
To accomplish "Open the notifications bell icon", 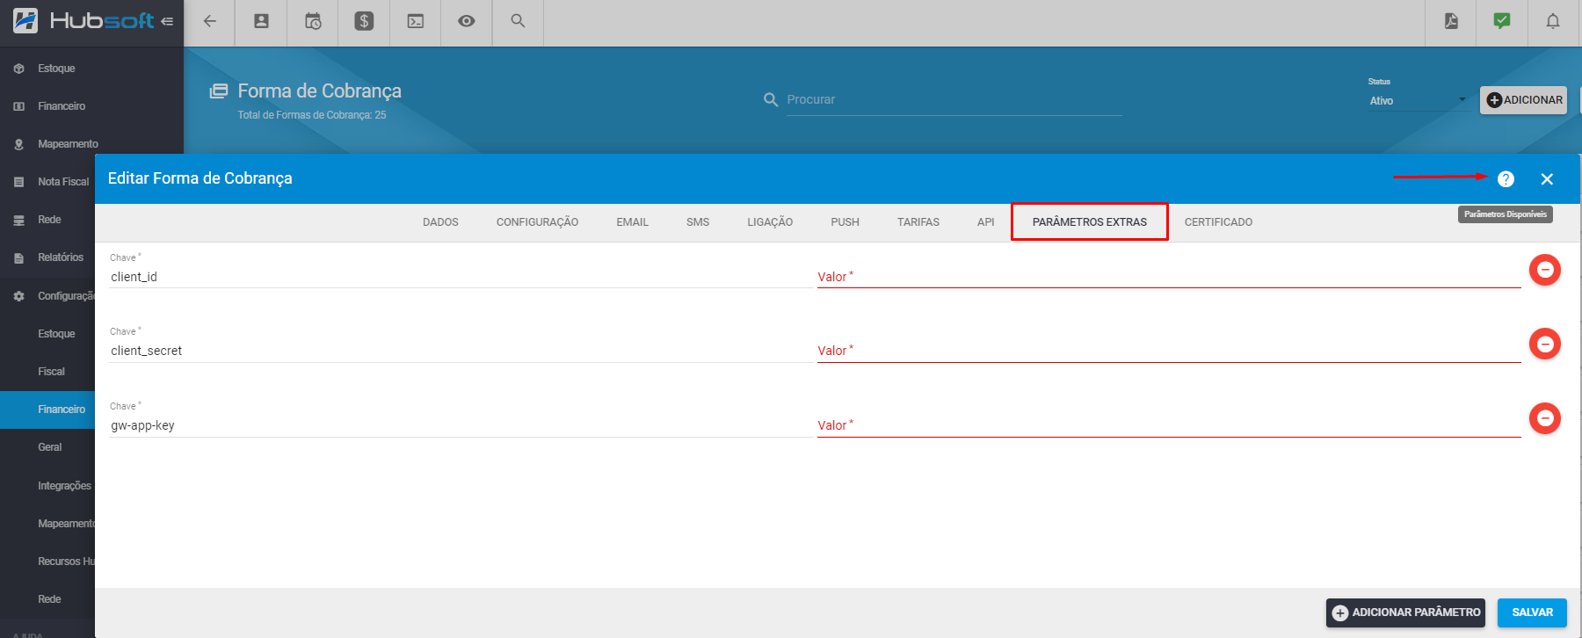I will pyautogui.click(x=1553, y=21).
